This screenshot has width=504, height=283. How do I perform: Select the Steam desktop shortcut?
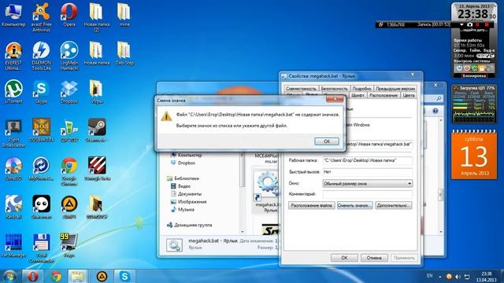(x=96, y=130)
